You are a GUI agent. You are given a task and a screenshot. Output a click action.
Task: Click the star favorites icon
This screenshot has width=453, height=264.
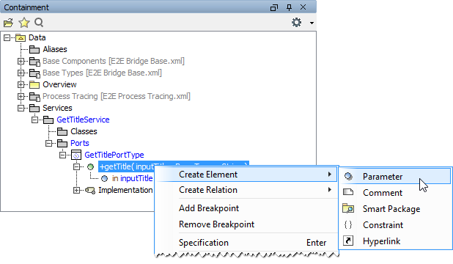point(24,23)
